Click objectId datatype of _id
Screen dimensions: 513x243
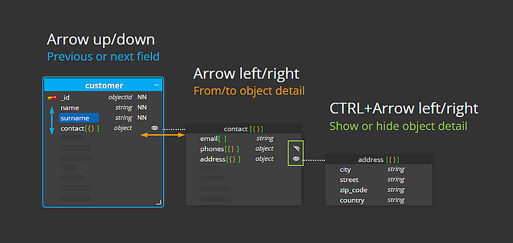(x=120, y=97)
